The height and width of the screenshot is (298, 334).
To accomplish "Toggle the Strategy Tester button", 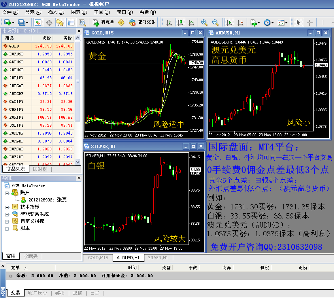I will pyautogui.click(x=82, y=23).
